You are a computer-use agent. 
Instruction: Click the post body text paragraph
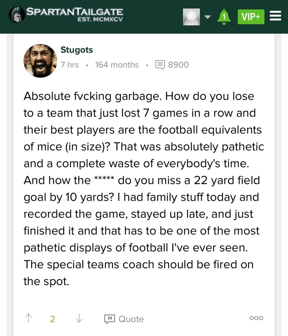click(144, 189)
